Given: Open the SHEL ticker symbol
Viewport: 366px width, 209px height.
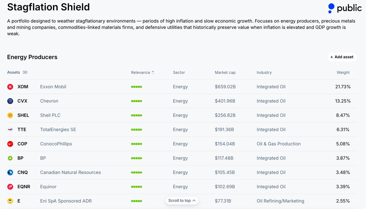Looking at the screenshot, I should pyautogui.click(x=23, y=116).
